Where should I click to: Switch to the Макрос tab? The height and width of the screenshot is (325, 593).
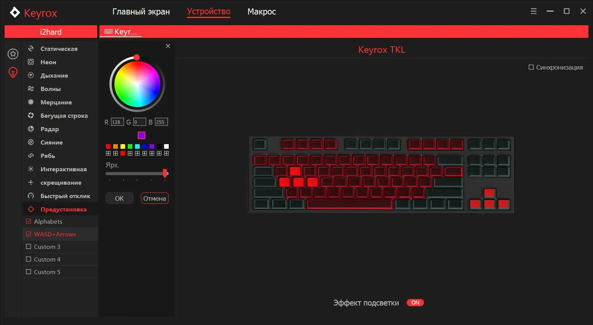click(x=262, y=11)
